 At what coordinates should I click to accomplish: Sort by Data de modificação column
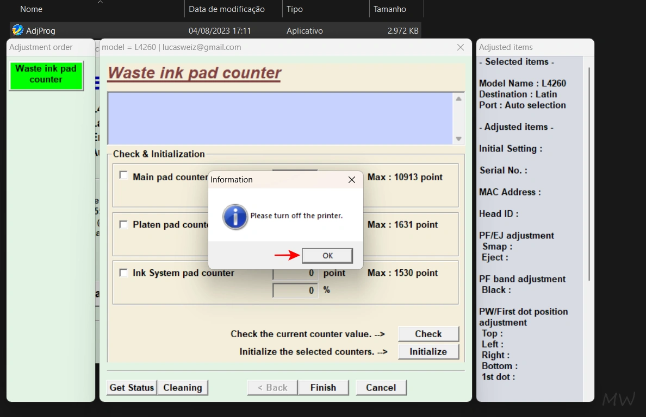tap(226, 9)
